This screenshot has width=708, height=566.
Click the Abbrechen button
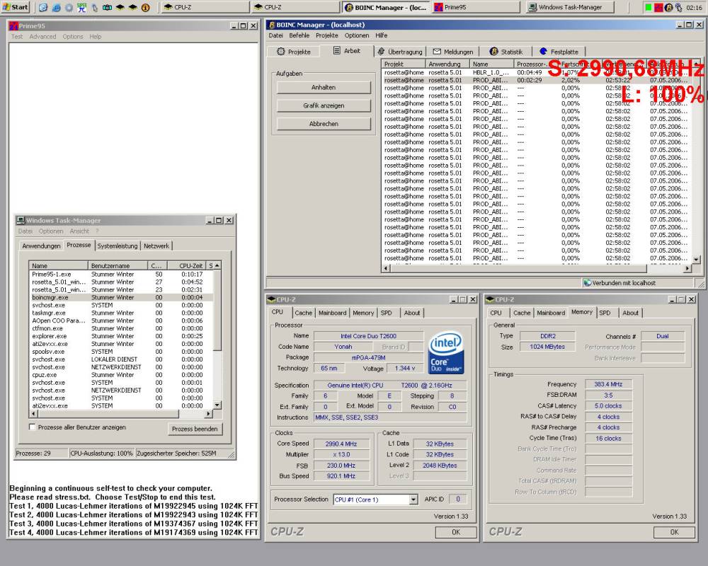point(324,123)
